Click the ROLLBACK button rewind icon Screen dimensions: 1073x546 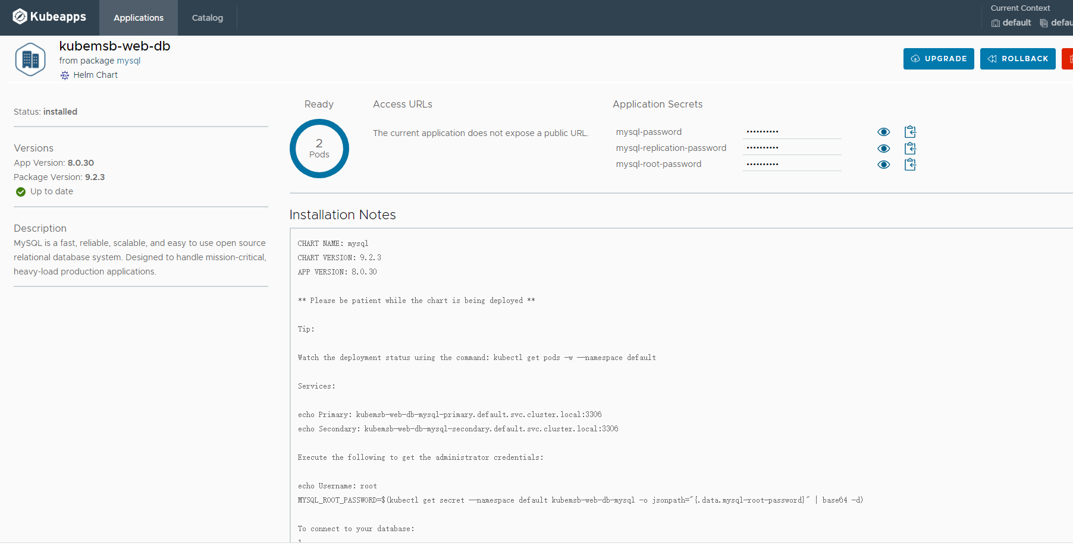992,59
